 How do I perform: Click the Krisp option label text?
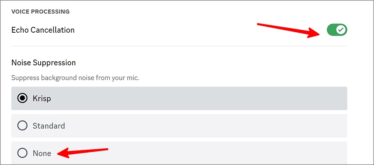pos(42,98)
